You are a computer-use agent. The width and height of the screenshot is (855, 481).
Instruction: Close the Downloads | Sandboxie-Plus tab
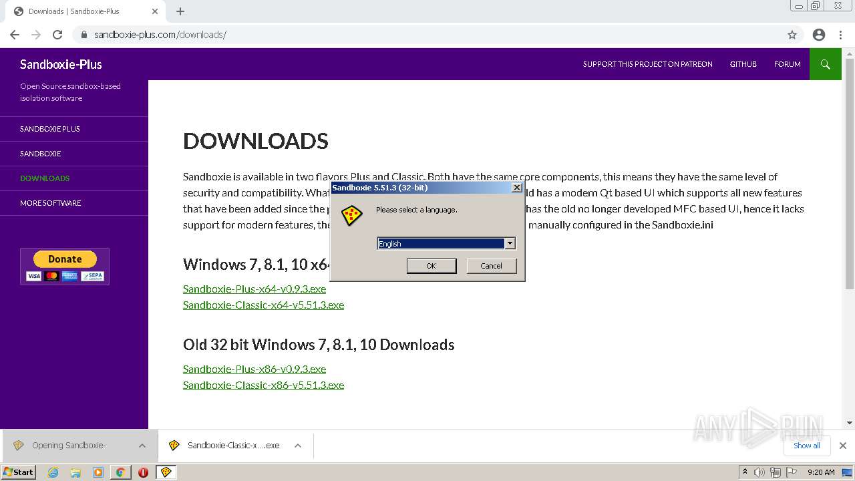[155, 11]
